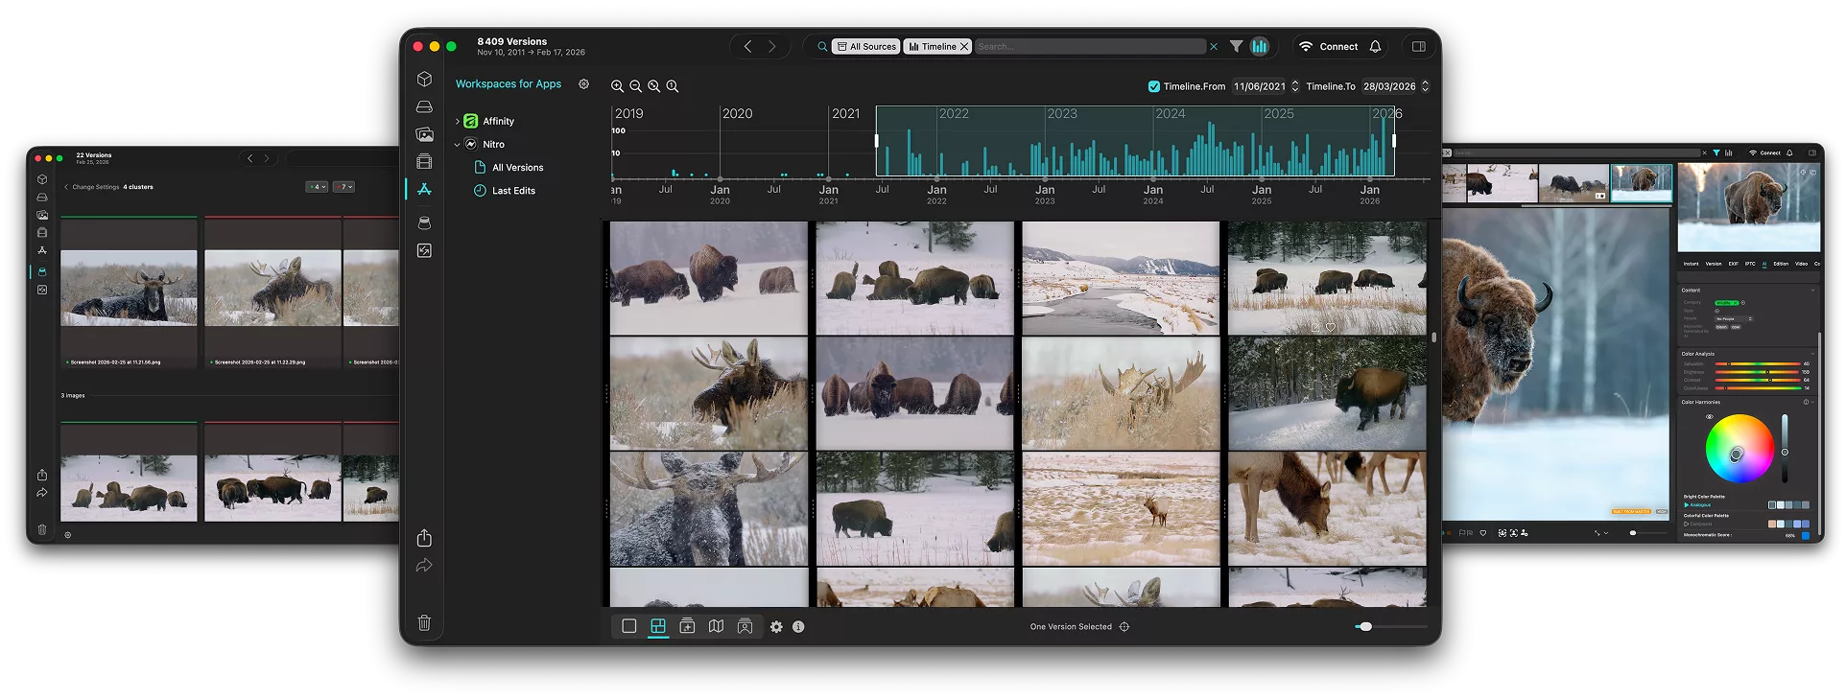Click the share icon in main sidebar
Viewport: 1846px width, 700px height.
click(424, 538)
